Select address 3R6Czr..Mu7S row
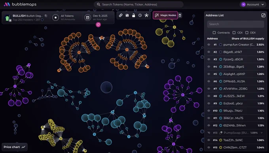This screenshot has height=153, width=269. (235, 118)
